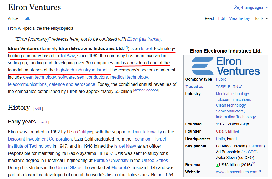Open the software link

(66, 77)
